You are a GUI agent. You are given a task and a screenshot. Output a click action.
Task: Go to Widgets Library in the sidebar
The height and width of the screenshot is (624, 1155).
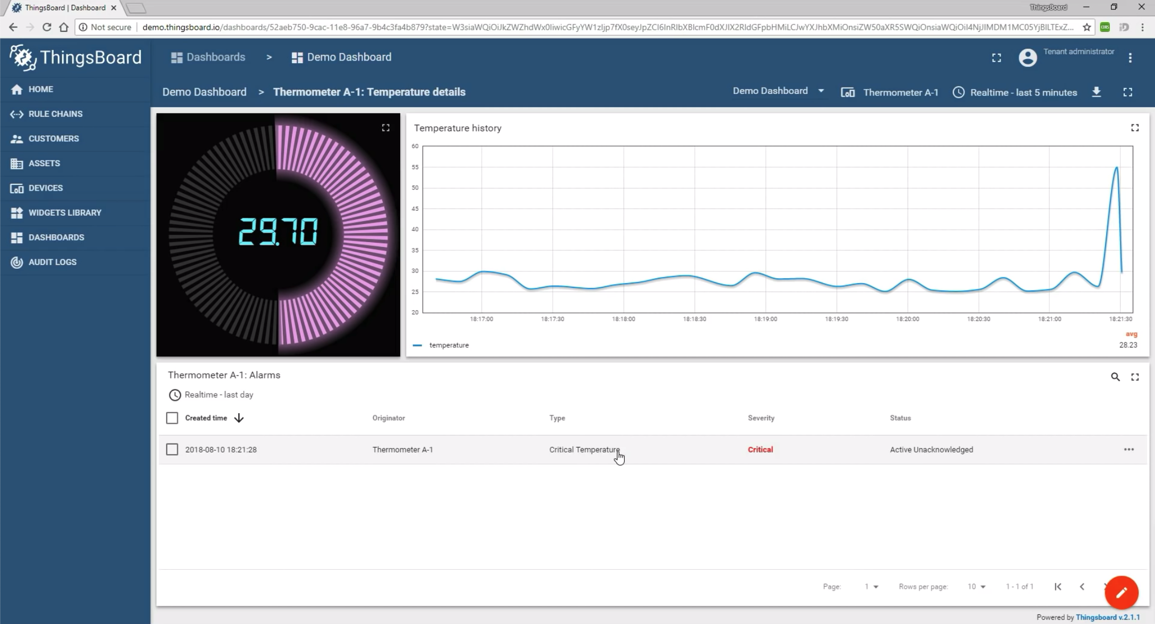(x=65, y=212)
